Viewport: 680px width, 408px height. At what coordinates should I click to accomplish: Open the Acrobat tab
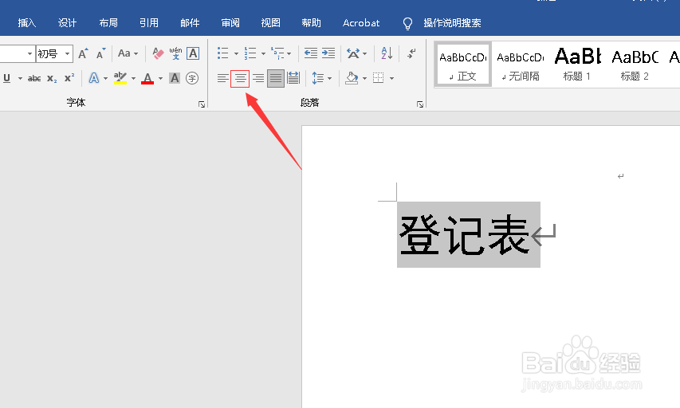pos(361,23)
